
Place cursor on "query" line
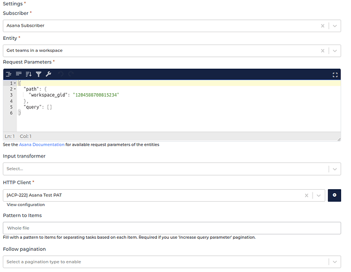tap(38, 107)
